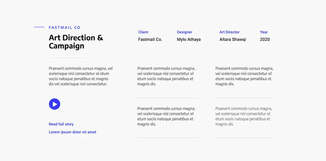Click the faded bottom right paragraph
Image resolution: width=326 pixels, height=161 pixels.
244,116
